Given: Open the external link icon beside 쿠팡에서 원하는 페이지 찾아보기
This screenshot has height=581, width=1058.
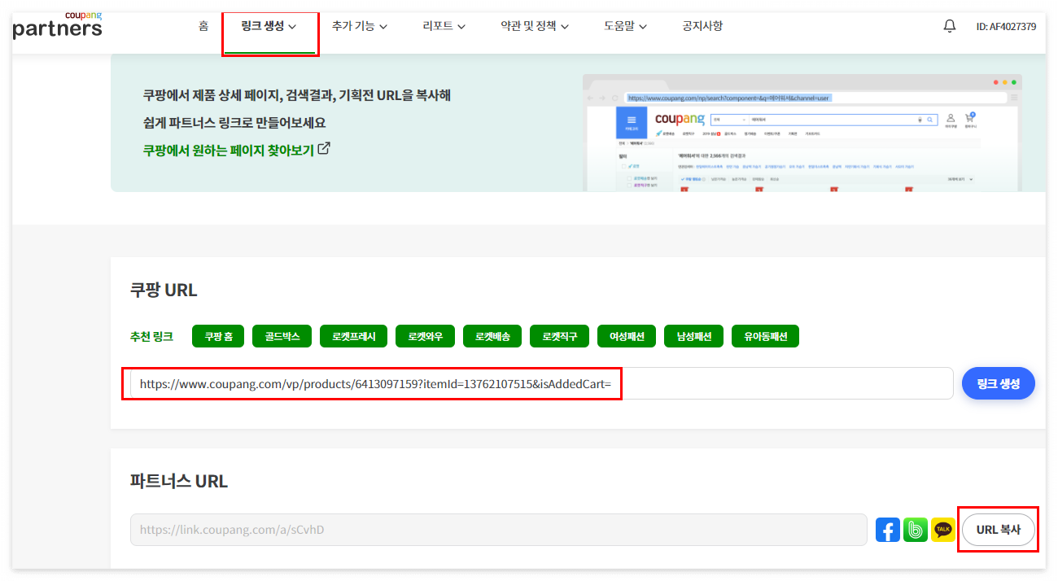Looking at the screenshot, I should [x=326, y=150].
